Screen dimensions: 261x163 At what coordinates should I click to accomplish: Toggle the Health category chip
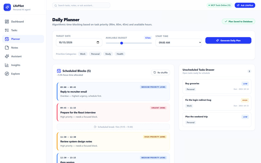pyautogui.click(x=120, y=54)
